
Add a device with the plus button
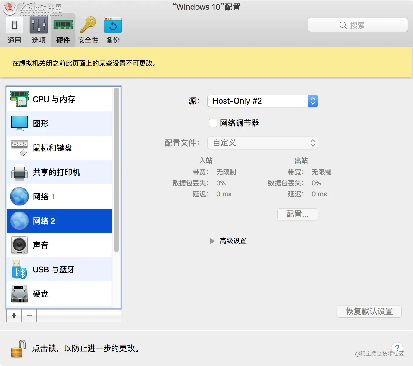(x=14, y=316)
